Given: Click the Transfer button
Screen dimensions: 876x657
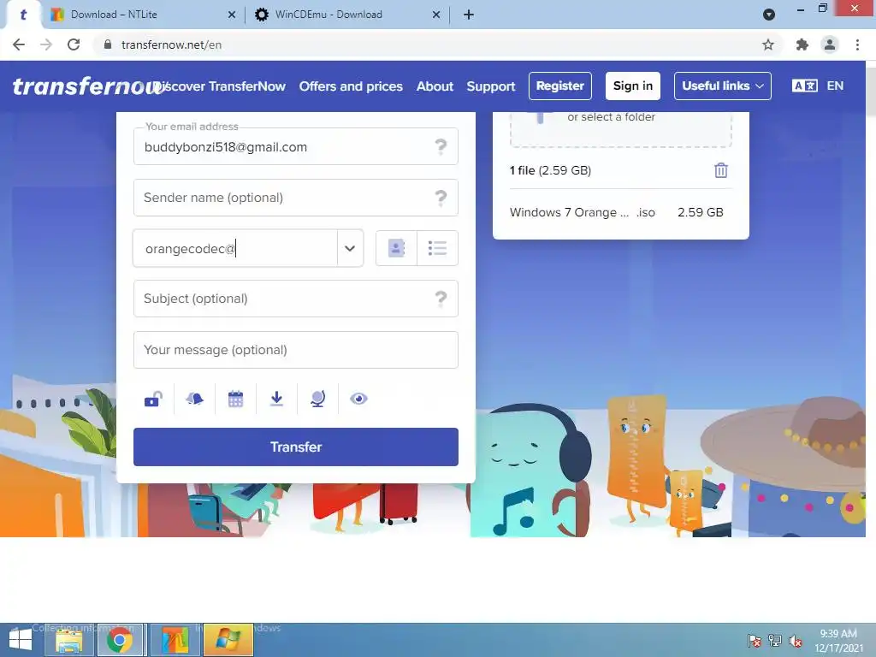Looking at the screenshot, I should (x=295, y=447).
